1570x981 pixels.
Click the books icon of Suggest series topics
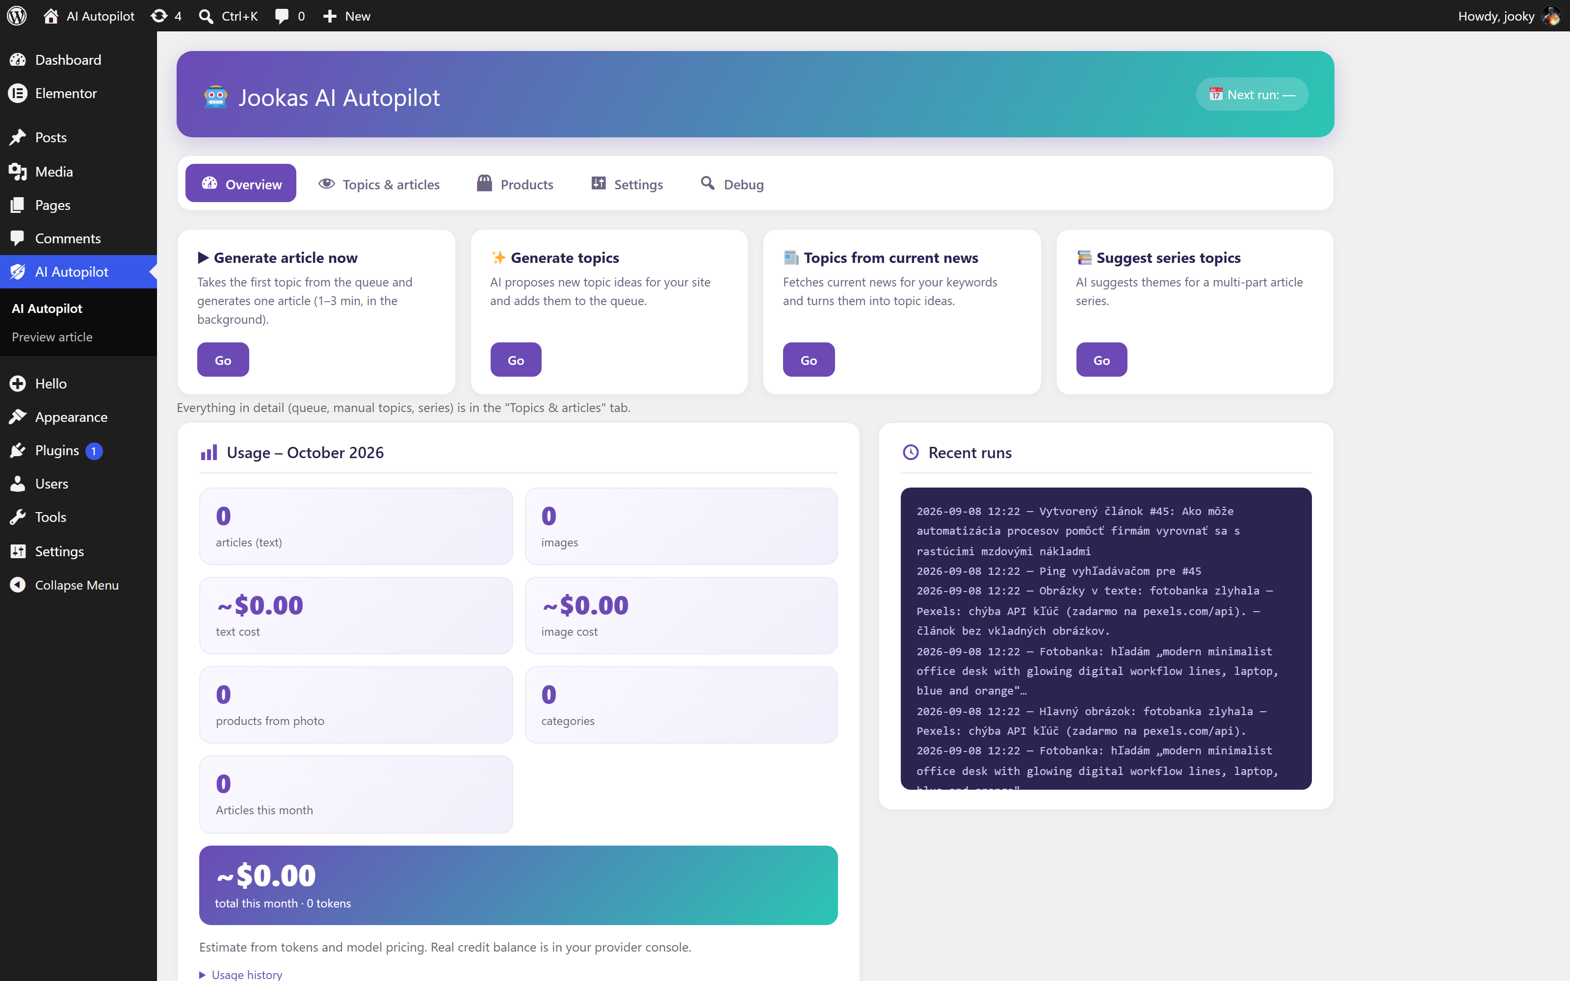(x=1084, y=258)
